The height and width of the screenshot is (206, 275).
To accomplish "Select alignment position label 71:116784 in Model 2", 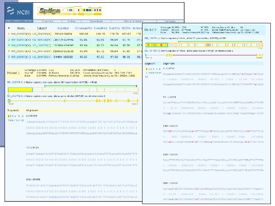I will click(x=169, y=97).
